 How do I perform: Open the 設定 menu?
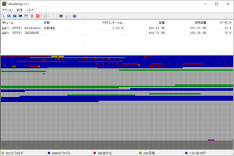tap(20, 10)
